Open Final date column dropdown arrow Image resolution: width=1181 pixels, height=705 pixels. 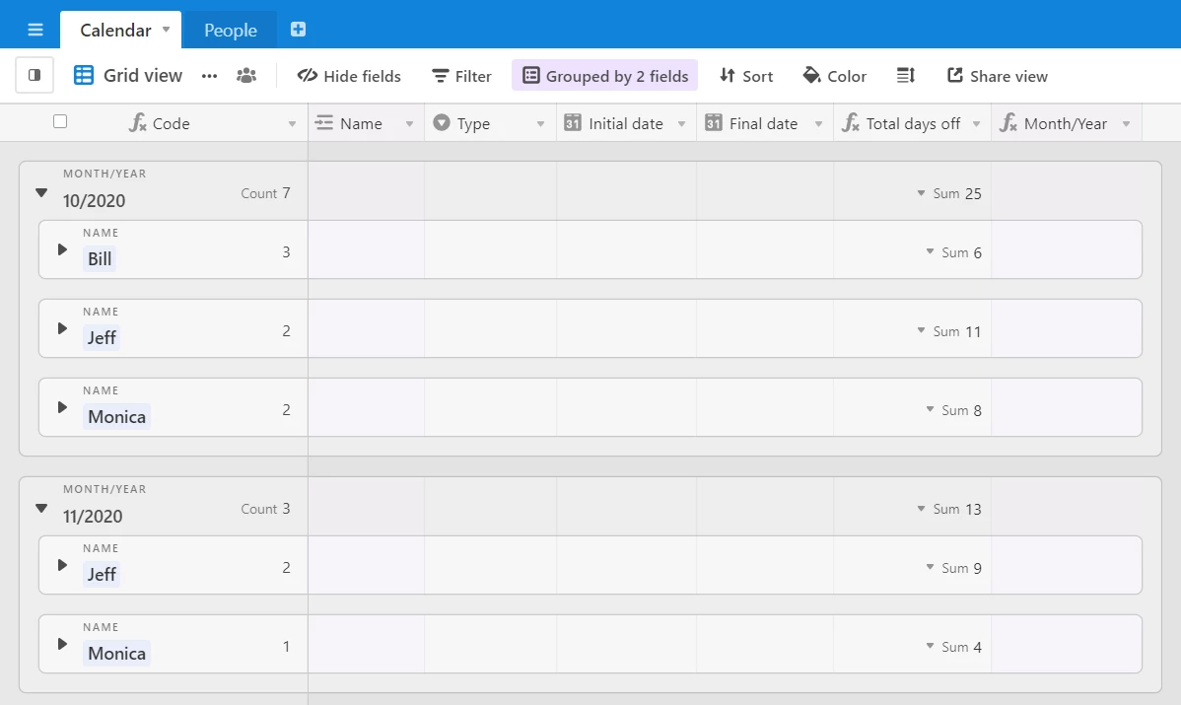(x=819, y=124)
